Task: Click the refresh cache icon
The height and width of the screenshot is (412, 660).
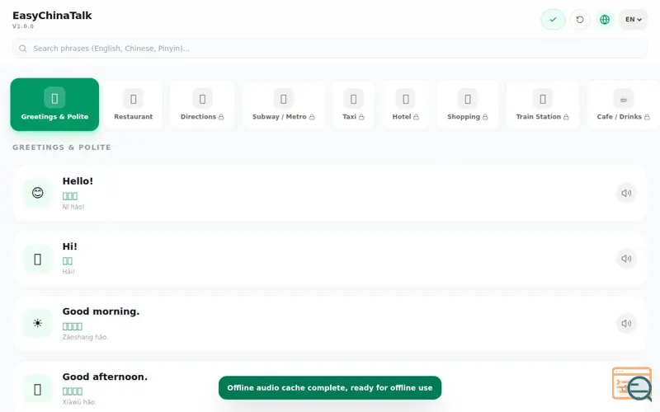Action: point(580,19)
